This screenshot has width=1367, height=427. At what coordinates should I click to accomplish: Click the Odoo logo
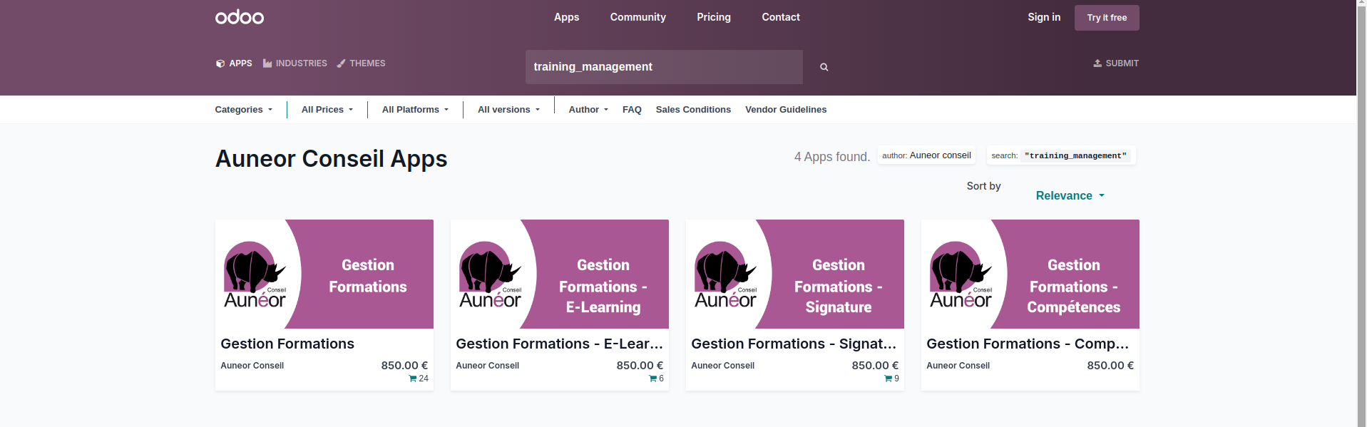(240, 17)
